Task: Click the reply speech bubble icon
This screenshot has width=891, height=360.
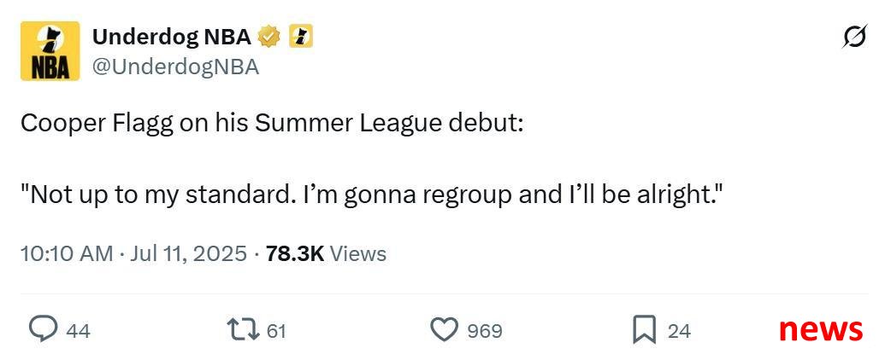Action: [x=43, y=329]
